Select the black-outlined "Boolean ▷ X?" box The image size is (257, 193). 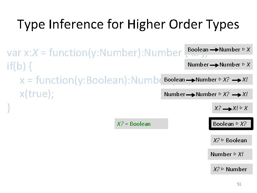click(x=230, y=124)
